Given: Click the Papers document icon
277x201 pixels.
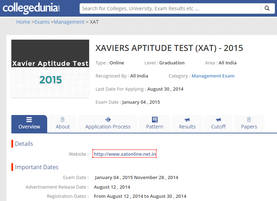Looking at the screenshot, I should coord(249,120).
